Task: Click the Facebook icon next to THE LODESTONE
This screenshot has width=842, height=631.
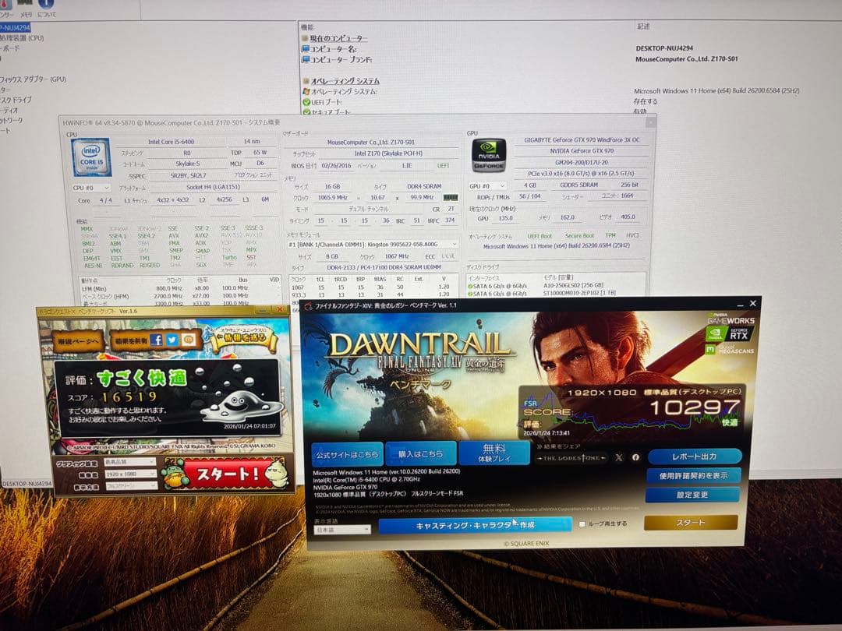Action: click(x=636, y=459)
